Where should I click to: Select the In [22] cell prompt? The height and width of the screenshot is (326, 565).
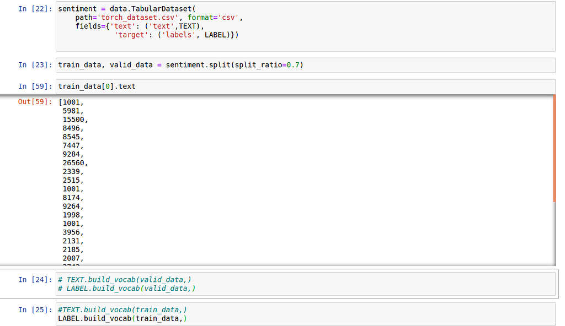tap(35, 9)
